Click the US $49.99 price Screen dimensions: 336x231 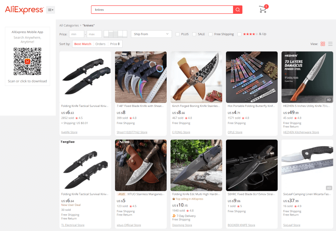(x=291, y=112)
